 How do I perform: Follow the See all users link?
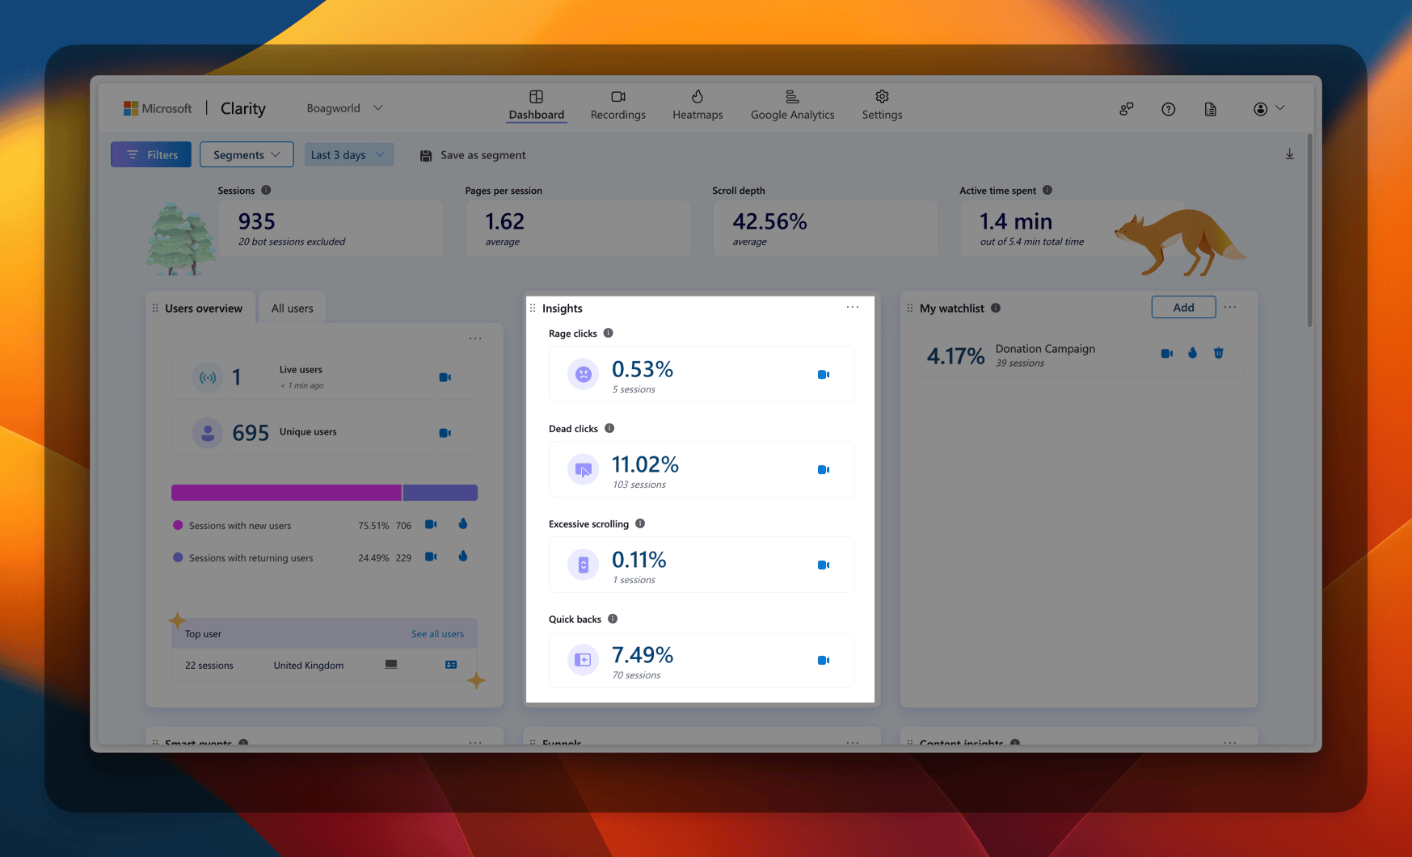coord(437,633)
